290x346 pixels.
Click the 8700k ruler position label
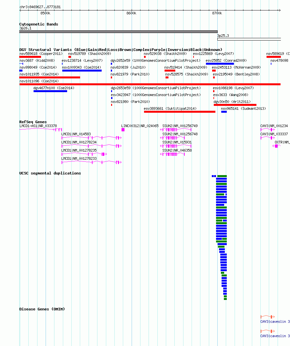tap(217, 13)
